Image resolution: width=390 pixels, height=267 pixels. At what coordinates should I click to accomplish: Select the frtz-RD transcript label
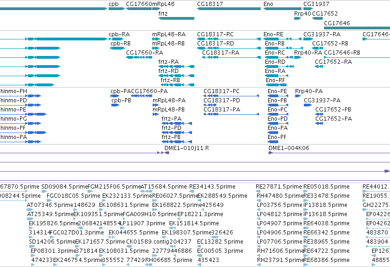(169, 71)
